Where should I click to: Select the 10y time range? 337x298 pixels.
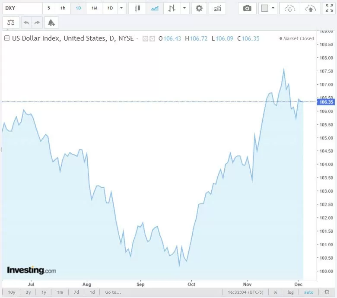coord(12,292)
